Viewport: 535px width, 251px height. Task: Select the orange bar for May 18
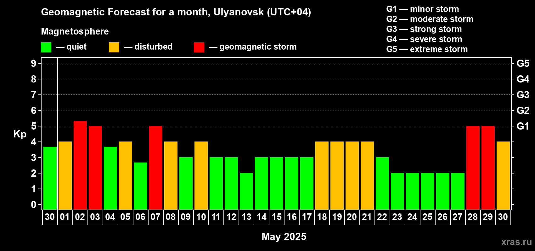(322, 175)
